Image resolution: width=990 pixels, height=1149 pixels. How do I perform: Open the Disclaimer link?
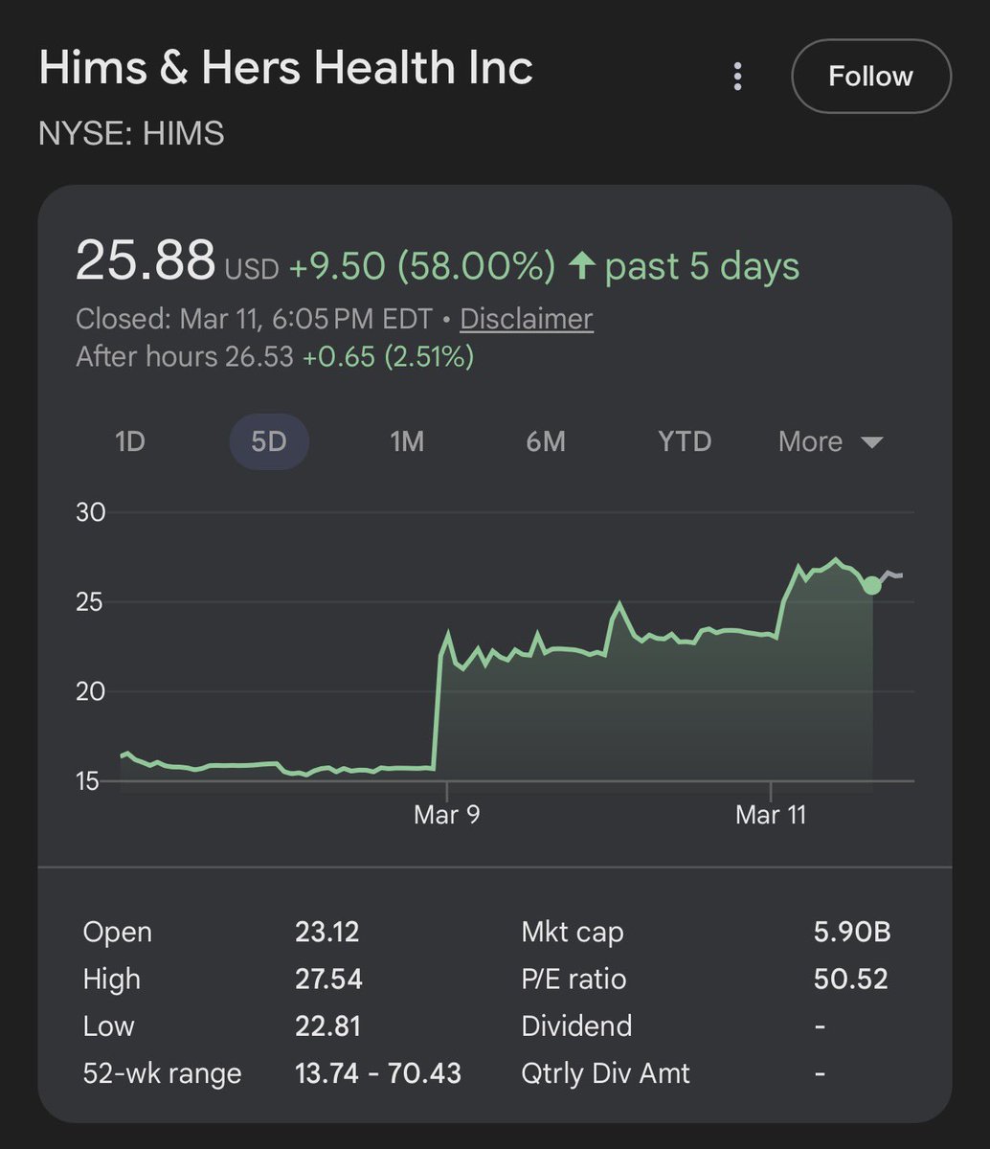tap(527, 319)
